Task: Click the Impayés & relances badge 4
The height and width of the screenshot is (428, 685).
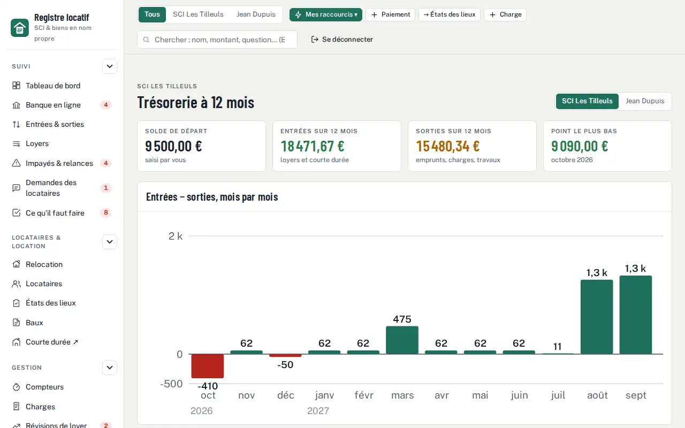Action: point(106,163)
